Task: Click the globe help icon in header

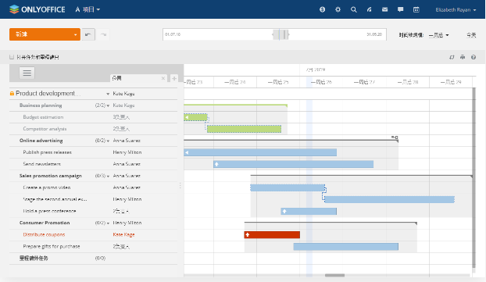Action: pyautogui.click(x=323, y=9)
